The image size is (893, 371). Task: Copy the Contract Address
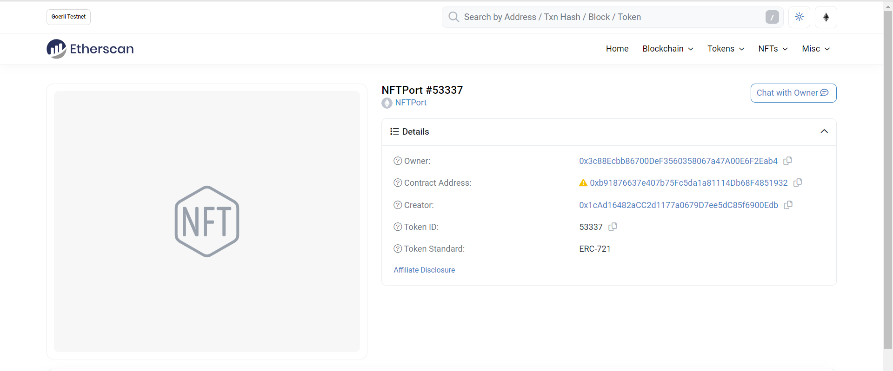(x=798, y=182)
